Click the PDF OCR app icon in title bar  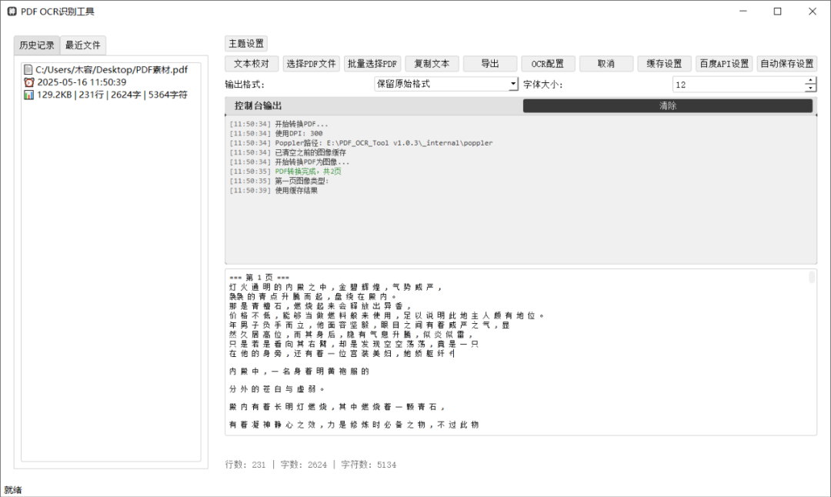(12, 11)
